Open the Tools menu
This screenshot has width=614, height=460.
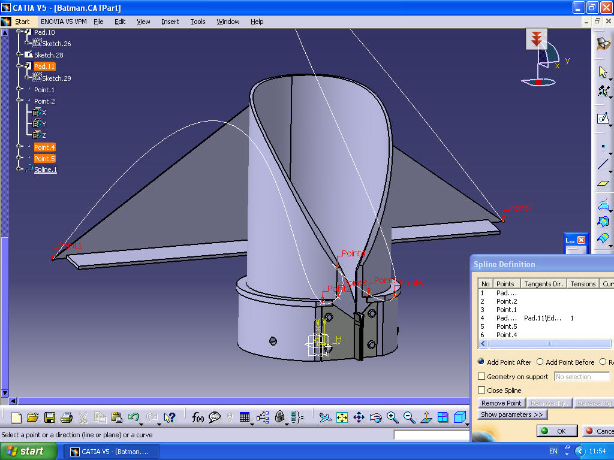198,22
